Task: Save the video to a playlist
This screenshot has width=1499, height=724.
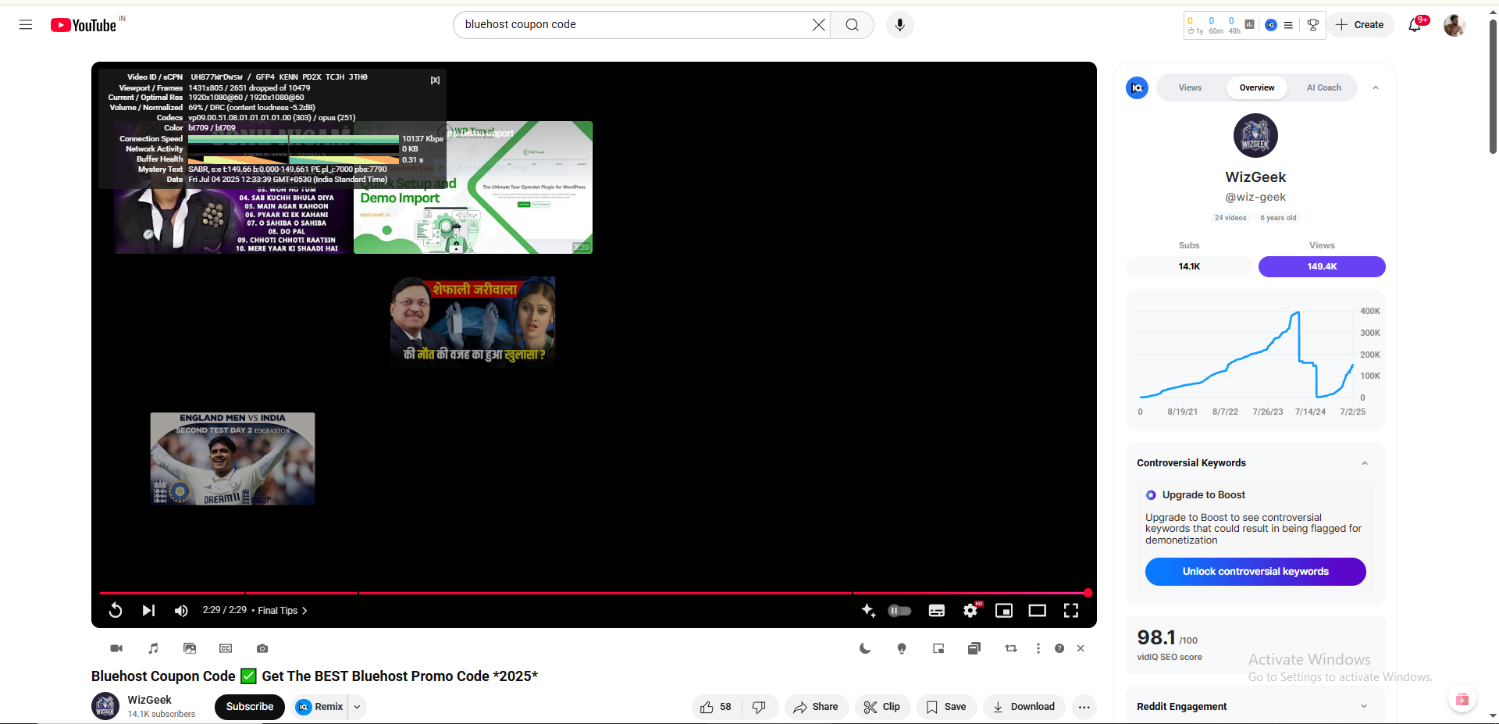Action: pyautogui.click(x=946, y=707)
